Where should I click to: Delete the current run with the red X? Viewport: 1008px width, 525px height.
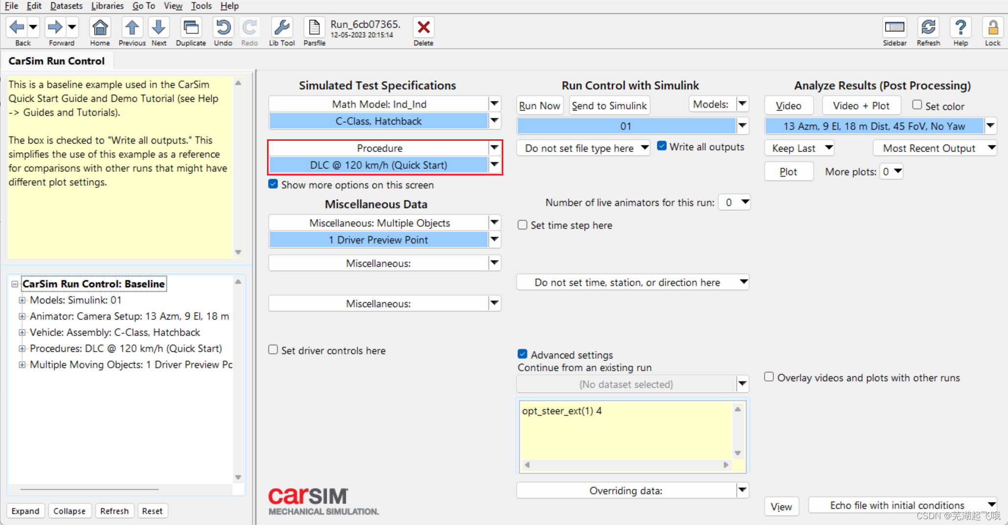(423, 27)
